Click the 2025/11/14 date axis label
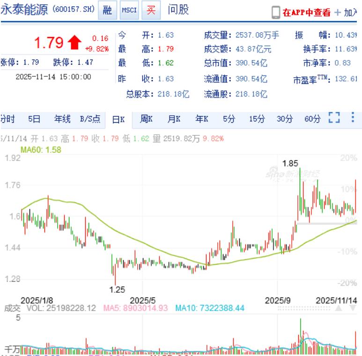The width and height of the screenshot is (362, 356). pos(336,301)
